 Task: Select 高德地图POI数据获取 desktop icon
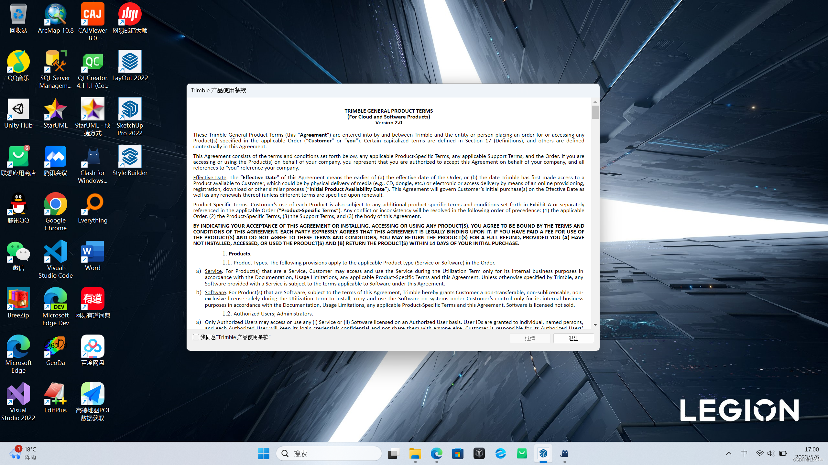(93, 402)
